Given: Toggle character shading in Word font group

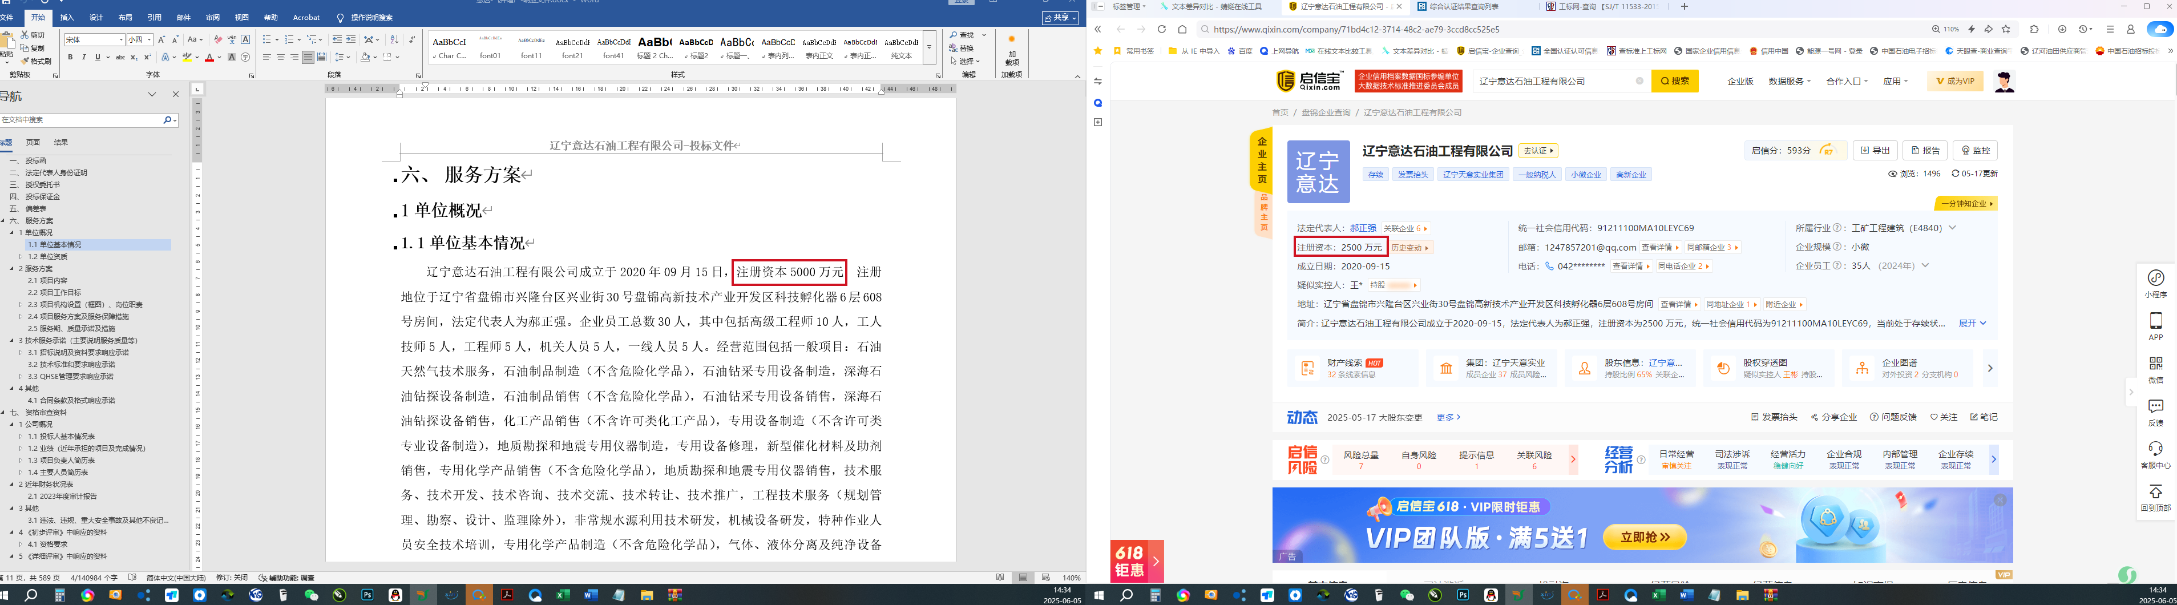Looking at the screenshot, I should (x=232, y=58).
